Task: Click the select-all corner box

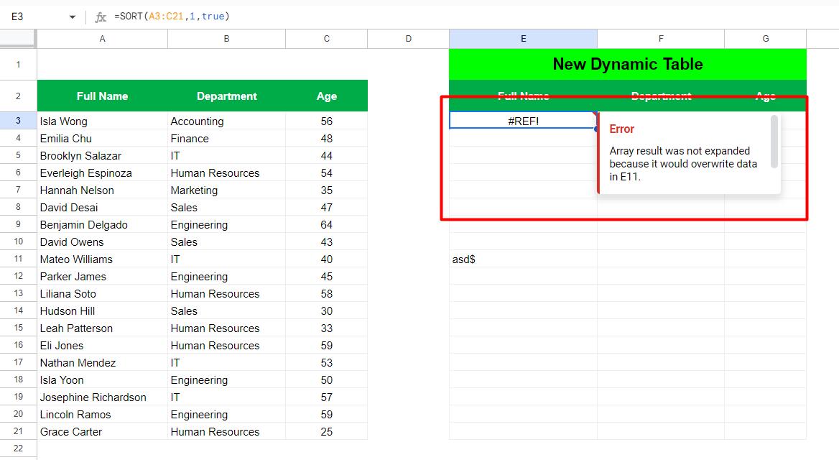Action: click(x=18, y=39)
